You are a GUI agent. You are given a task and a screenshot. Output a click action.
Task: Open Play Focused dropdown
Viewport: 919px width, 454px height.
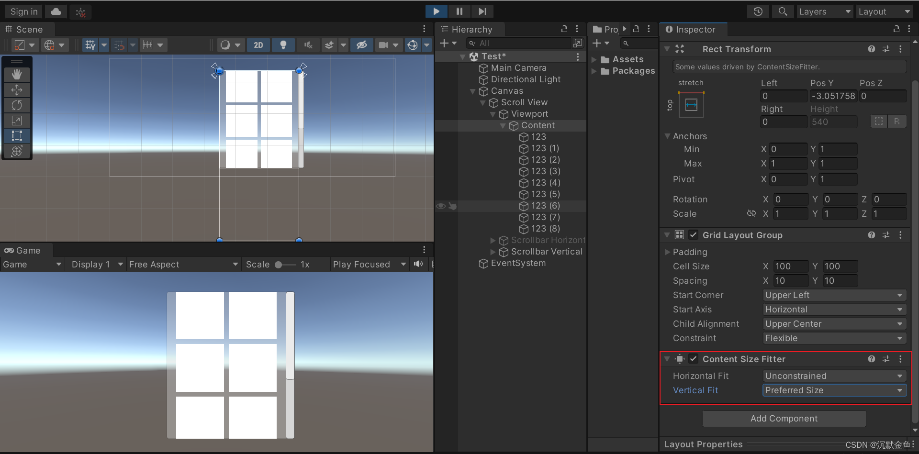tap(370, 264)
